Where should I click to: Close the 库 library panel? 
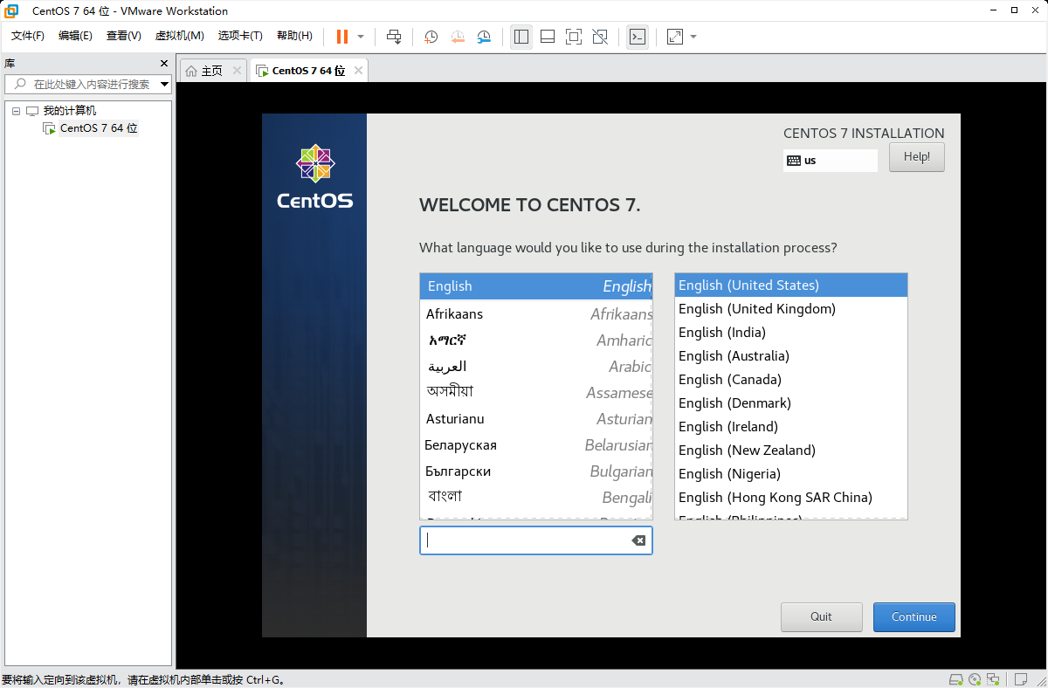pos(163,64)
